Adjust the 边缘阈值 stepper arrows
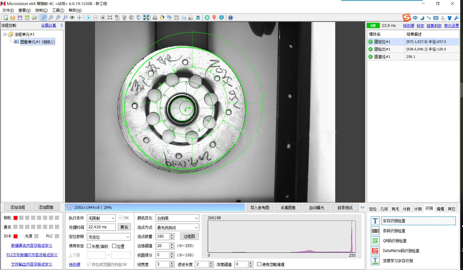The width and height of the screenshot is (463, 270). click(x=172, y=246)
